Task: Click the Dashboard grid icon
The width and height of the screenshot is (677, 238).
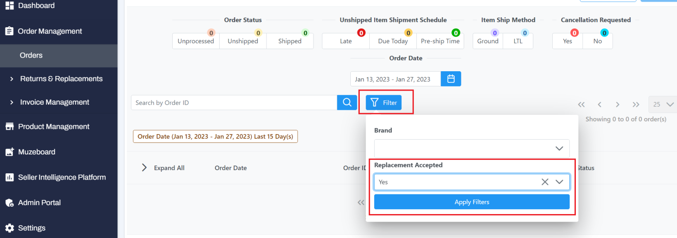Action: [x=9, y=5]
